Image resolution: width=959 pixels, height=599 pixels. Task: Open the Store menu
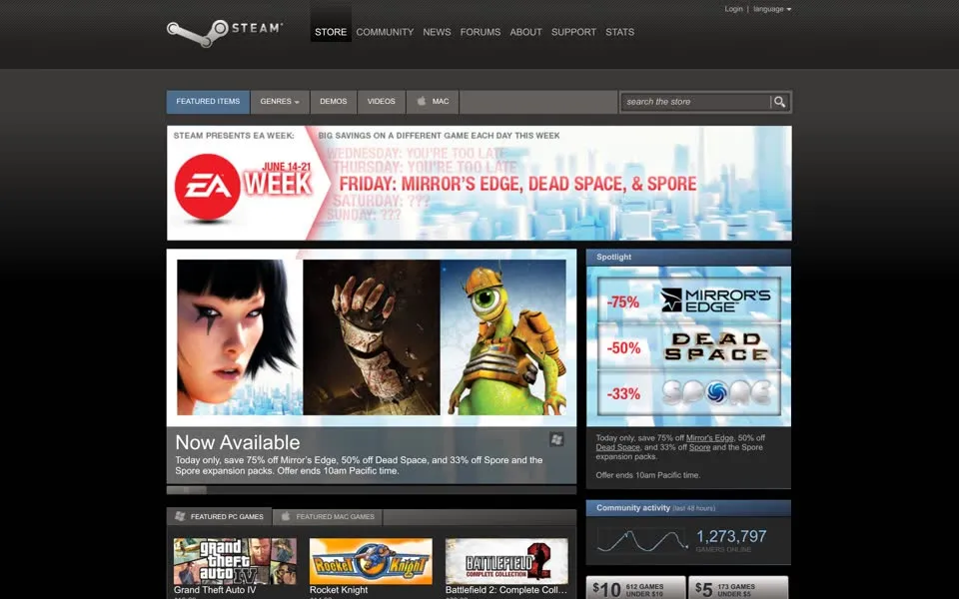(331, 32)
